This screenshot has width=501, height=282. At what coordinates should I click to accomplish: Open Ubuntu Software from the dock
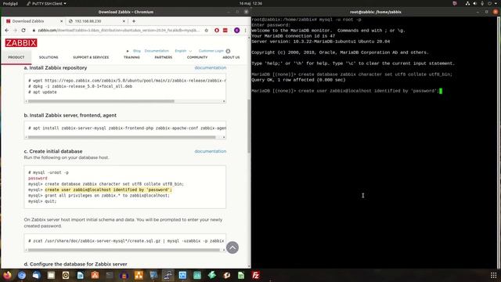point(95,275)
